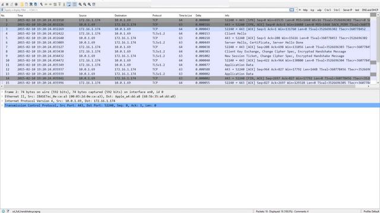Apply the display filter with the arrow button
Viewport: 380px width, 213px height.
(292, 10)
